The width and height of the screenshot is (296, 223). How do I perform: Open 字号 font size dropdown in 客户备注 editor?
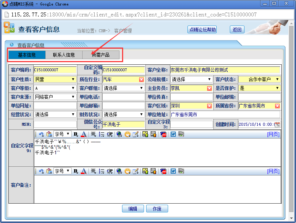[62, 171]
